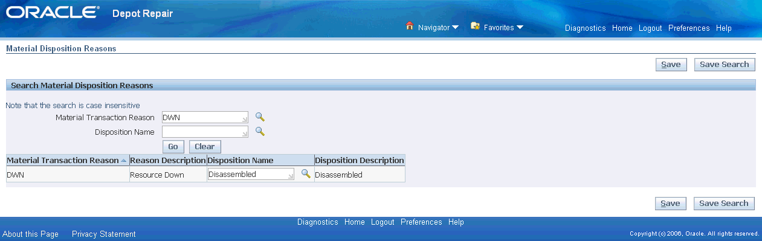Open Material Transaction Reason search magnifier

click(x=260, y=117)
